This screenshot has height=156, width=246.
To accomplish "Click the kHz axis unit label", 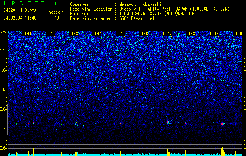I will click(4, 32).
